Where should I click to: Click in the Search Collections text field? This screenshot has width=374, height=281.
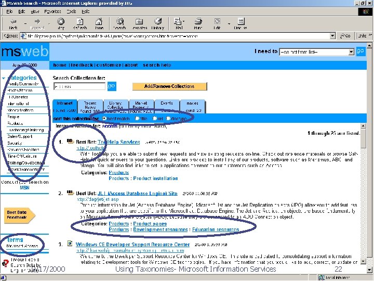[x=79, y=86]
